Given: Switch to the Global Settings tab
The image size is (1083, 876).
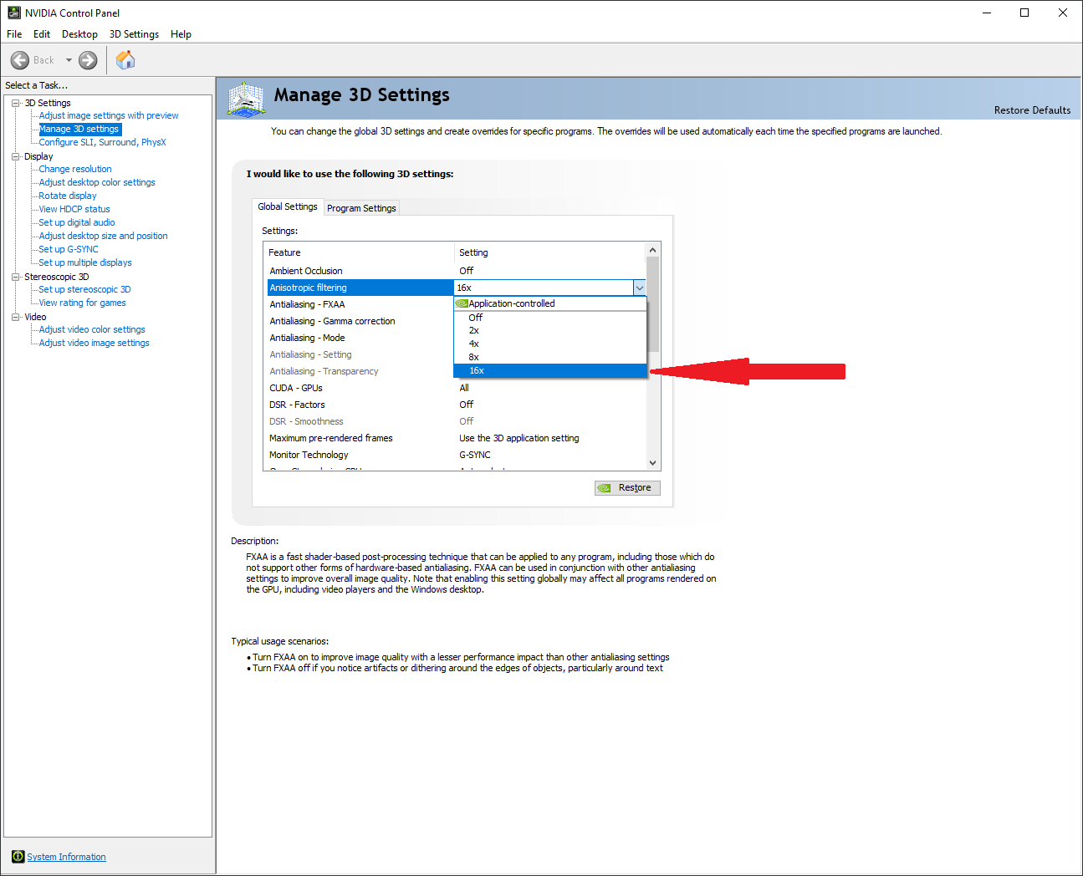Looking at the screenshot, I should pyautogui.click(x=288, y=206).
